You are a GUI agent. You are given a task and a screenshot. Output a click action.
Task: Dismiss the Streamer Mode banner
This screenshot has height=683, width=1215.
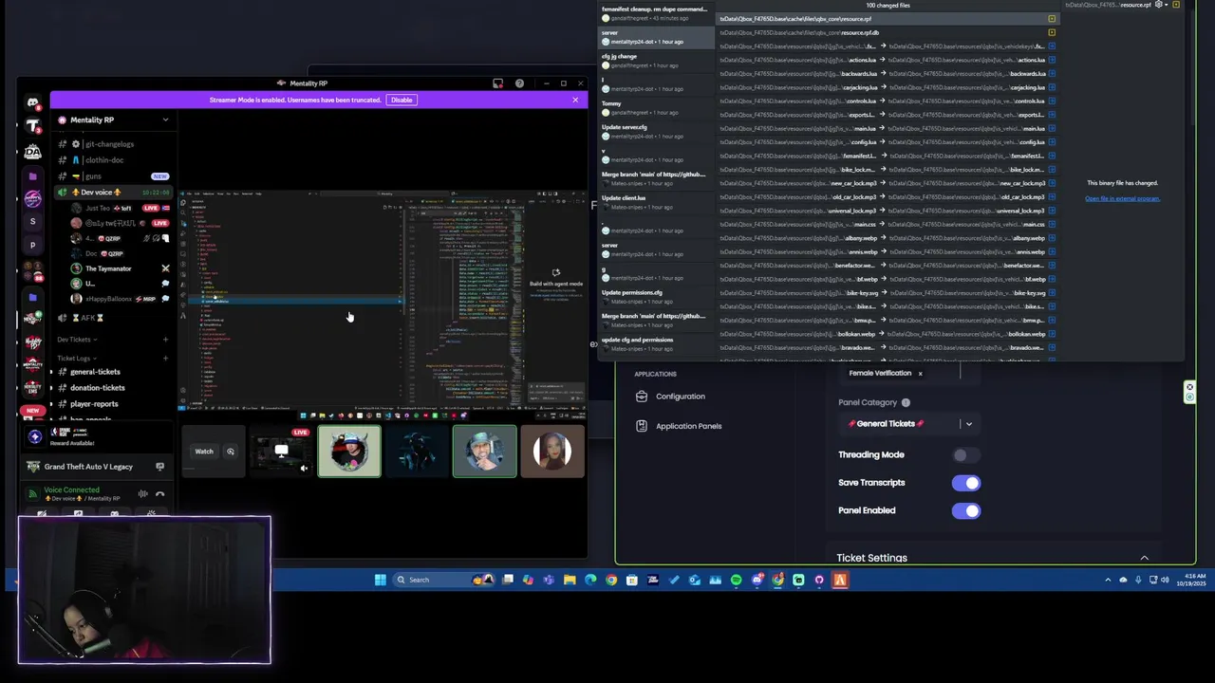point(575,100)
